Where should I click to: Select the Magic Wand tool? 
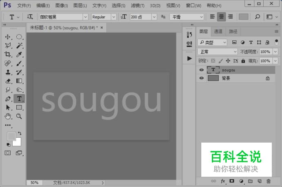click(x=19, y=46)
